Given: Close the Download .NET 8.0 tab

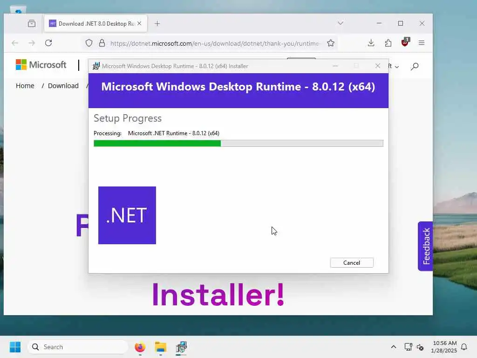Looking at the screenshot, I should coord(139,23).
